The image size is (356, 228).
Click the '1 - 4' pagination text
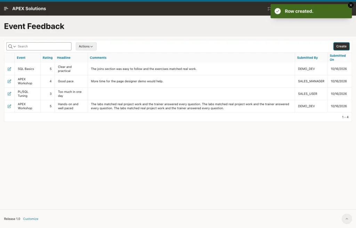click(x=345, y=117)
